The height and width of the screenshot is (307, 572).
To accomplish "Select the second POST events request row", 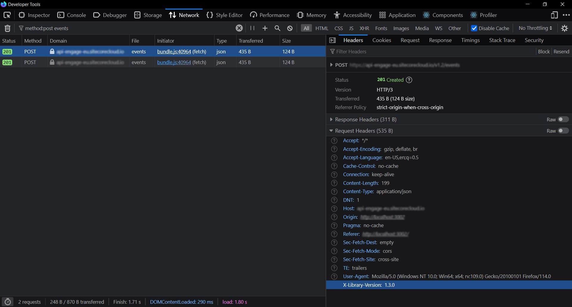I will 163,62.
